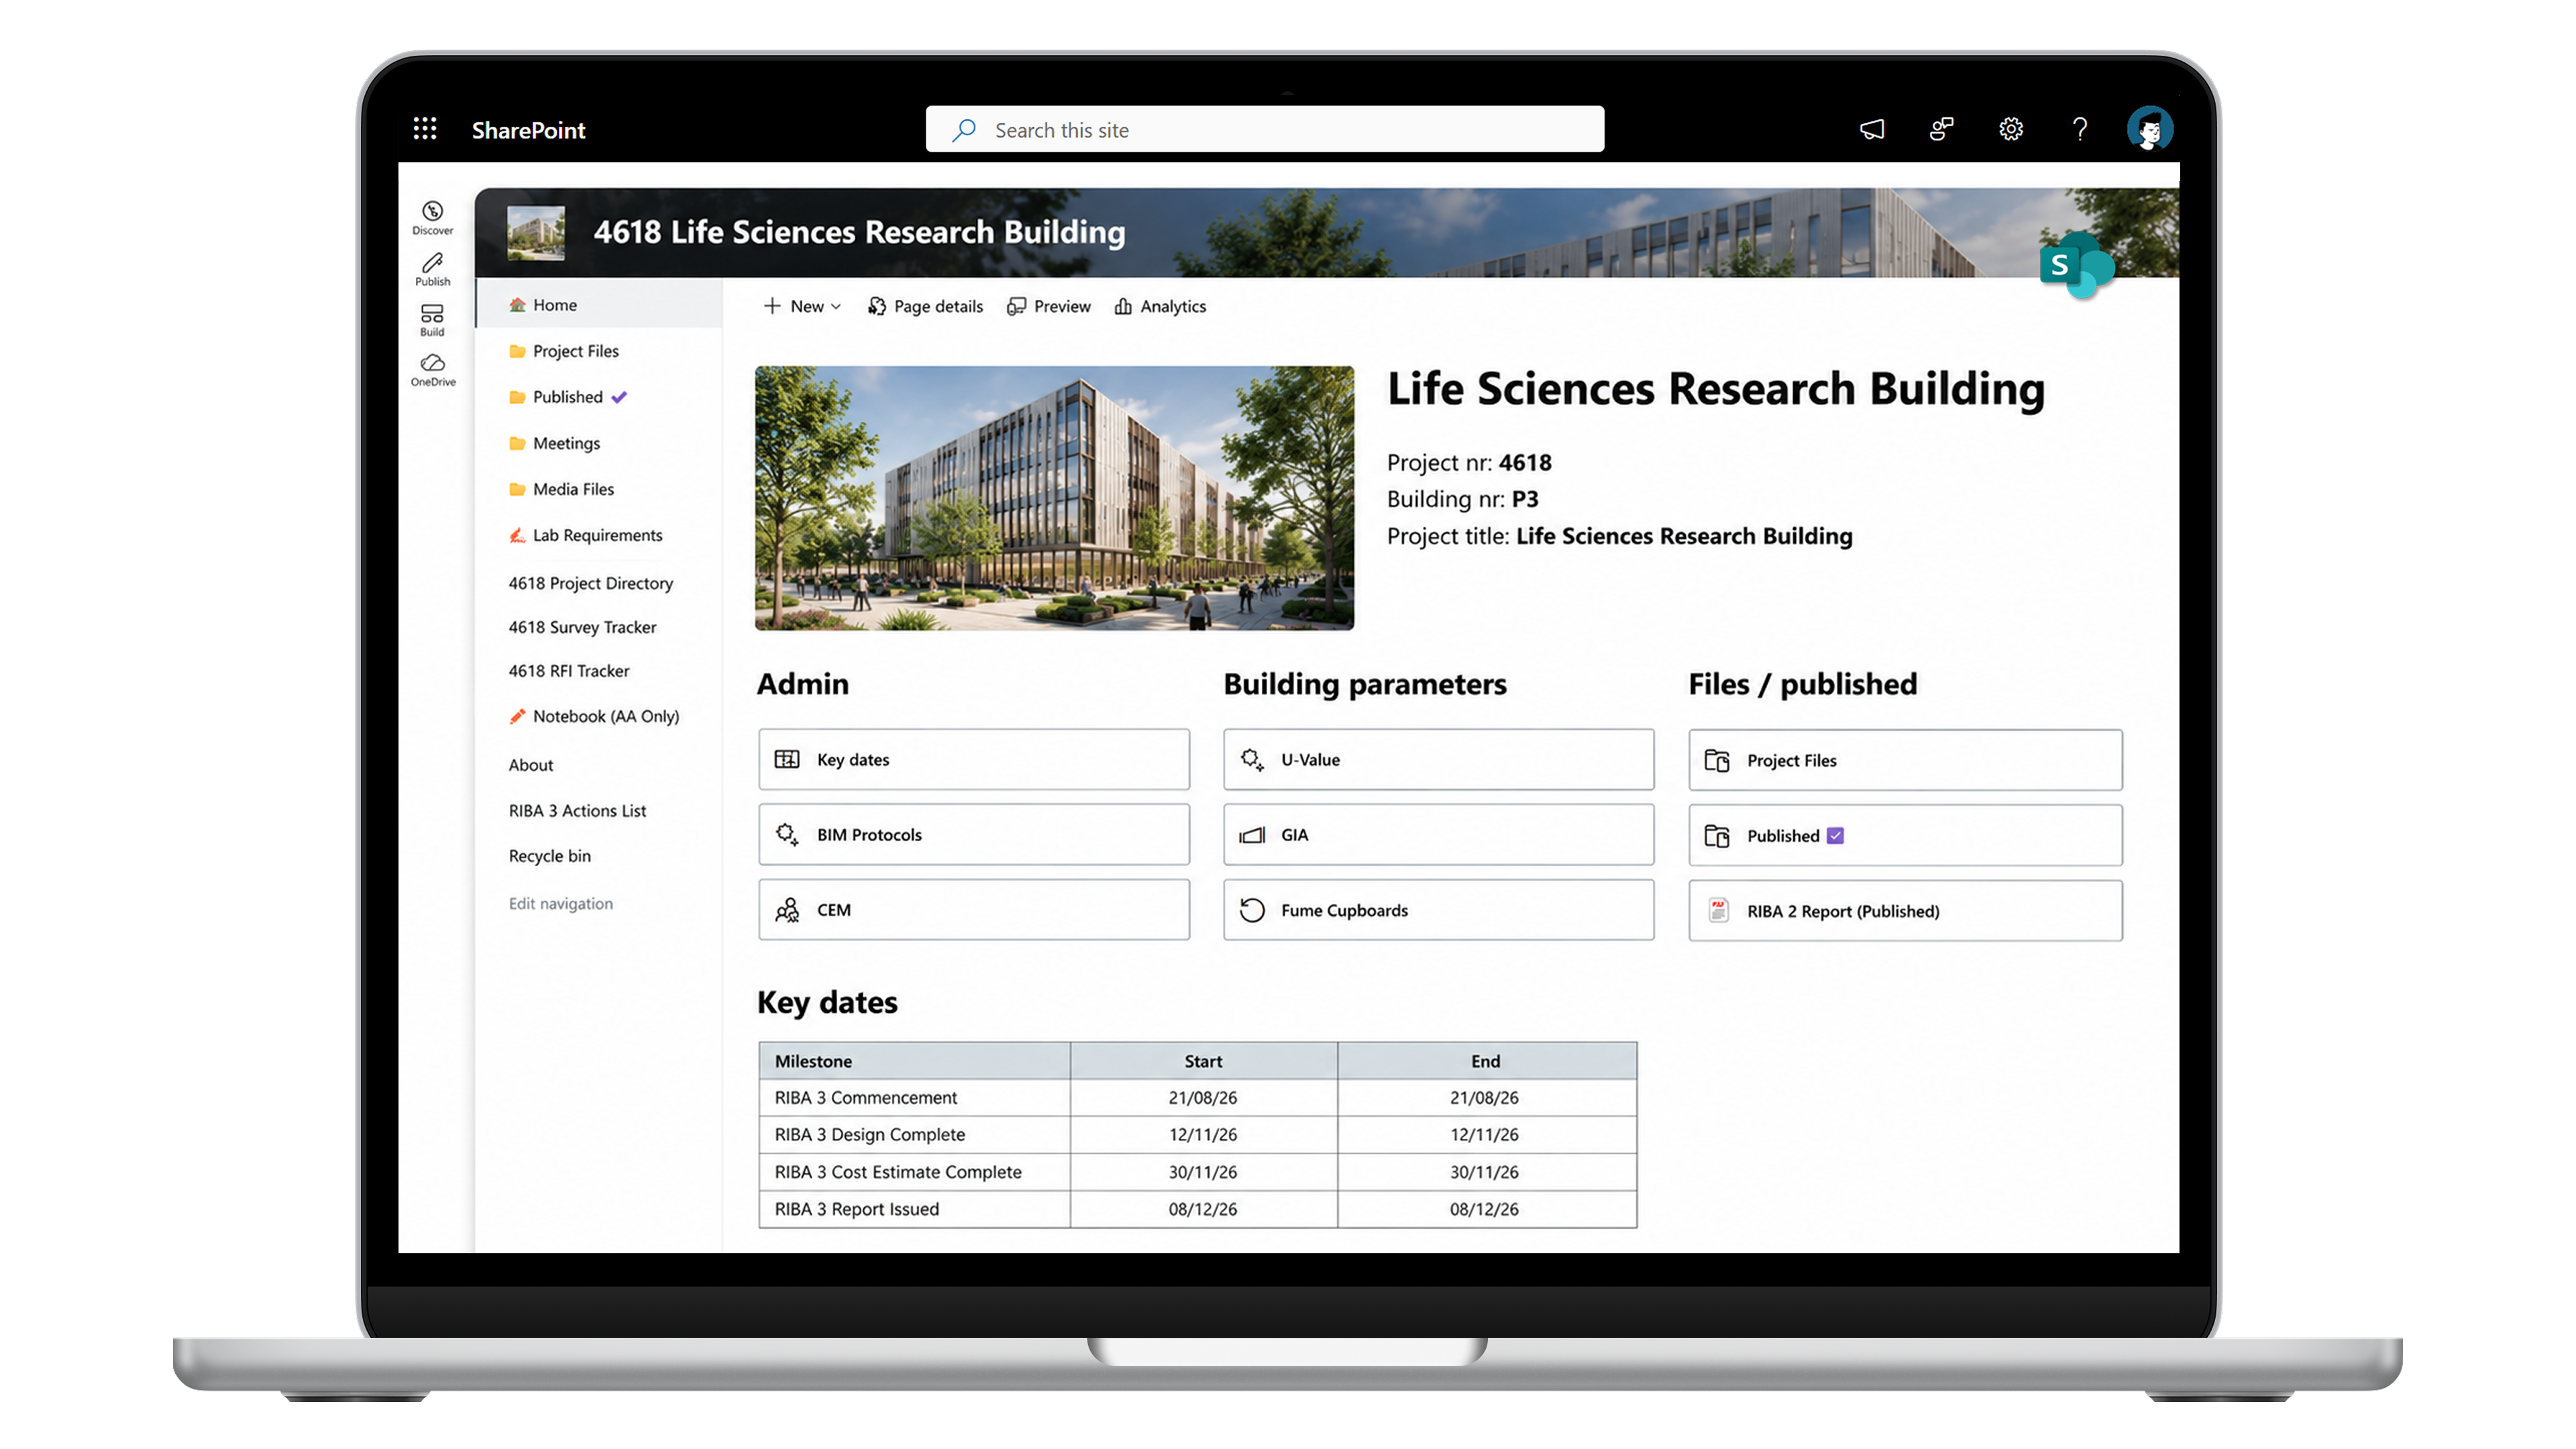Open 4618 Project Directory link

(x=590, y=583)
